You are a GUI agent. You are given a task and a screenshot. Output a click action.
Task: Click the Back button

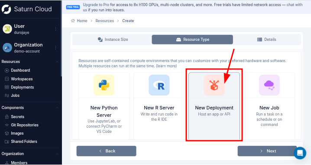tap(106, 151)
